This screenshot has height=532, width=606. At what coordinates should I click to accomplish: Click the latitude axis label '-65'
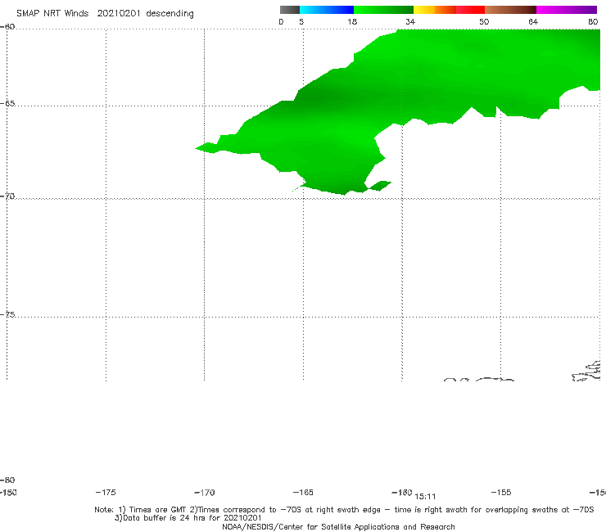tap(7, 104)
